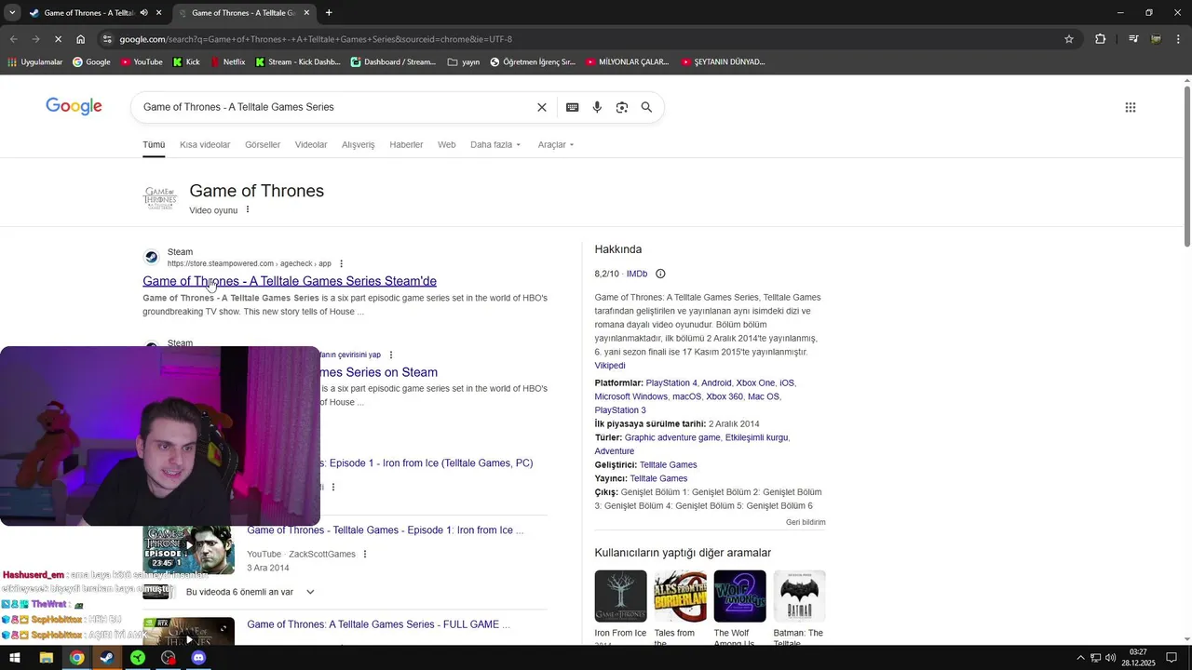Bookmark this page with the star
Screen dimensions: 1192x670
(x=1069, y=39)
